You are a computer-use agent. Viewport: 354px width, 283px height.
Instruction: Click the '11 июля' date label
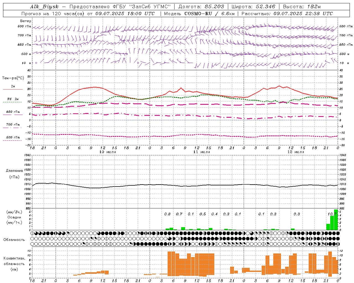coord(202,152)
